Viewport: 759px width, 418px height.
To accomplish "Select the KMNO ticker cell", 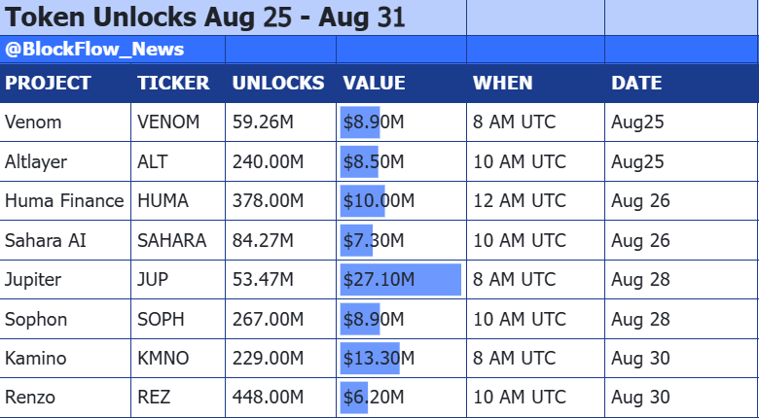I will pyautogui.click(x=178, y=359).
